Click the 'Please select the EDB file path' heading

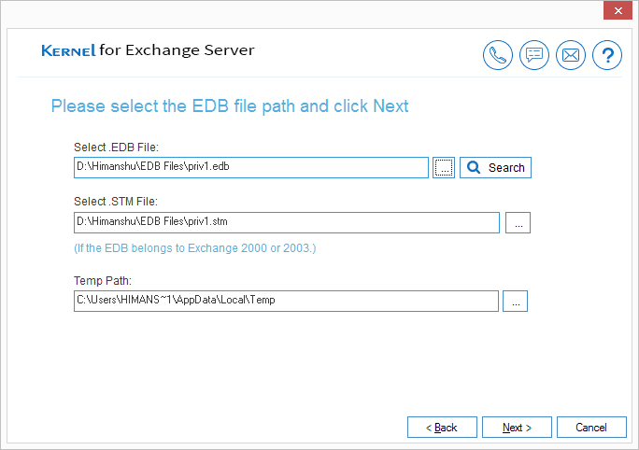[230, 105]
